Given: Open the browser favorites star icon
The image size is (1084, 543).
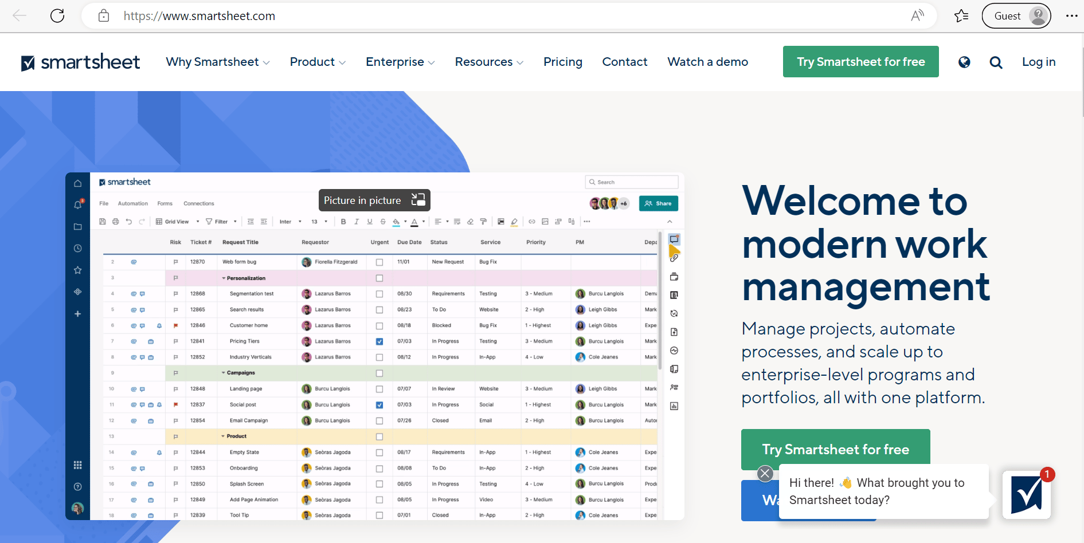Looking at the screenshot, I should click(x=961, y=16).
